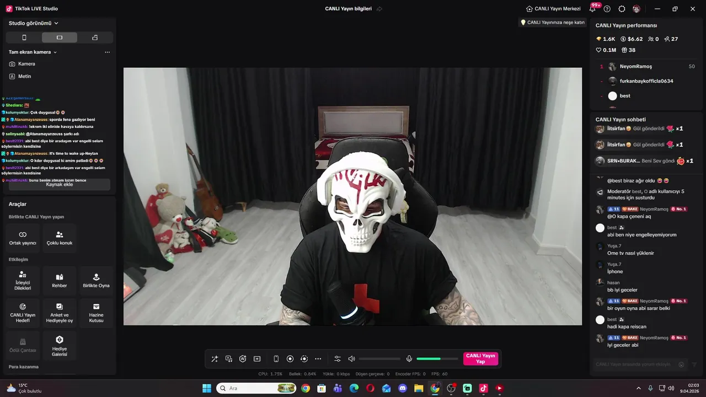Viewport: 706px width, 397px height.
Task: Open the settings gear in the title bar
Action: 622,9
